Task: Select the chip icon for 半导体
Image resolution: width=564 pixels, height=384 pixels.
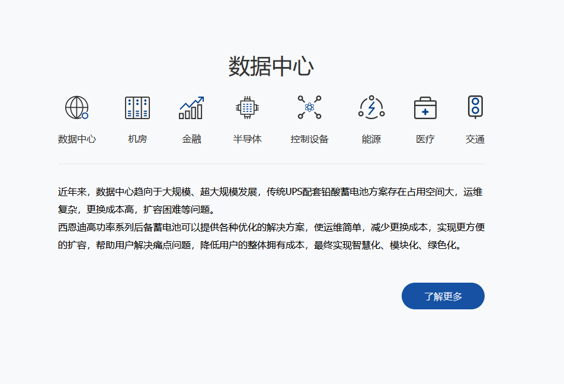Action: 247,107
